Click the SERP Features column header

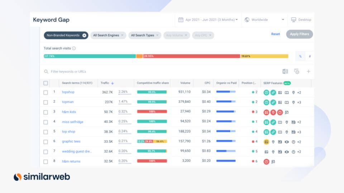coord(273,83)
